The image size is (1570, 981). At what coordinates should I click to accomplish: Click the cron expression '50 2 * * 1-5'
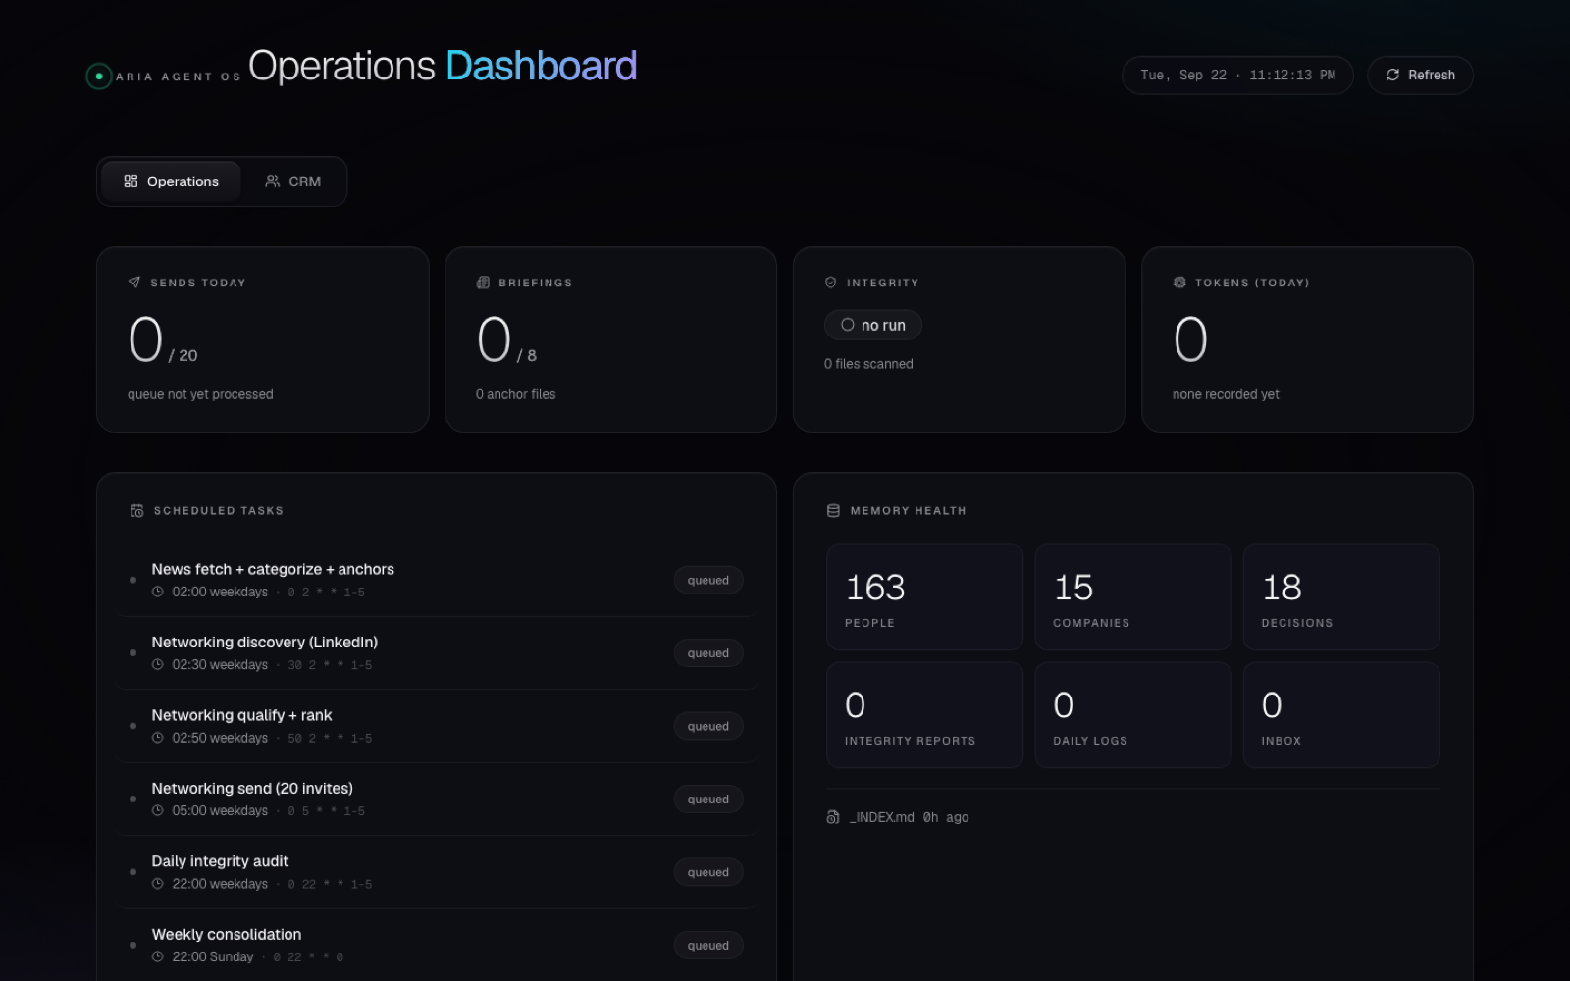[x=330, y=739]
